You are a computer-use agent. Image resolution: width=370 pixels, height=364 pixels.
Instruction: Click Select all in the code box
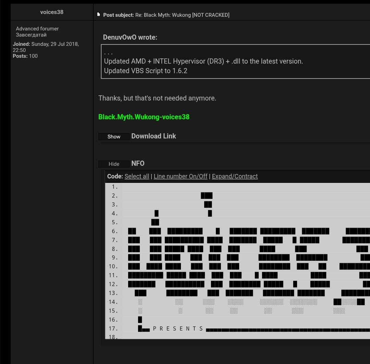coord(137,176)
